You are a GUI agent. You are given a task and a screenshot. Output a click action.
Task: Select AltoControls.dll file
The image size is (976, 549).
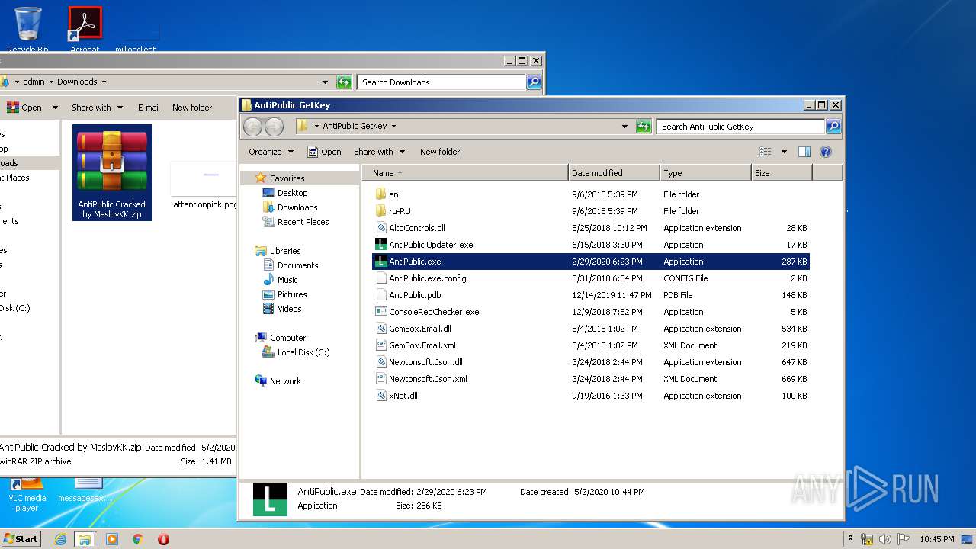591,228
